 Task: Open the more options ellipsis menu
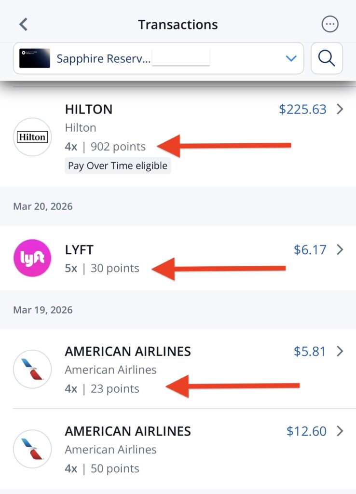(x=330, y=24)
